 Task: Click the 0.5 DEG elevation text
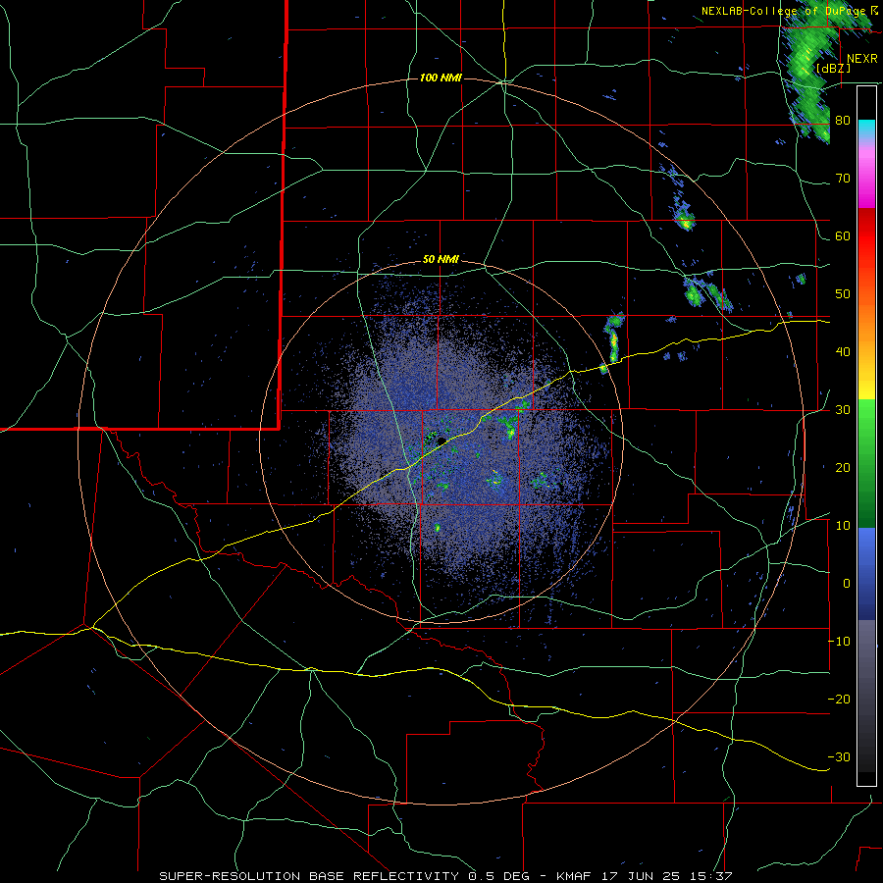pyautogui.click(x=498, y=876)
